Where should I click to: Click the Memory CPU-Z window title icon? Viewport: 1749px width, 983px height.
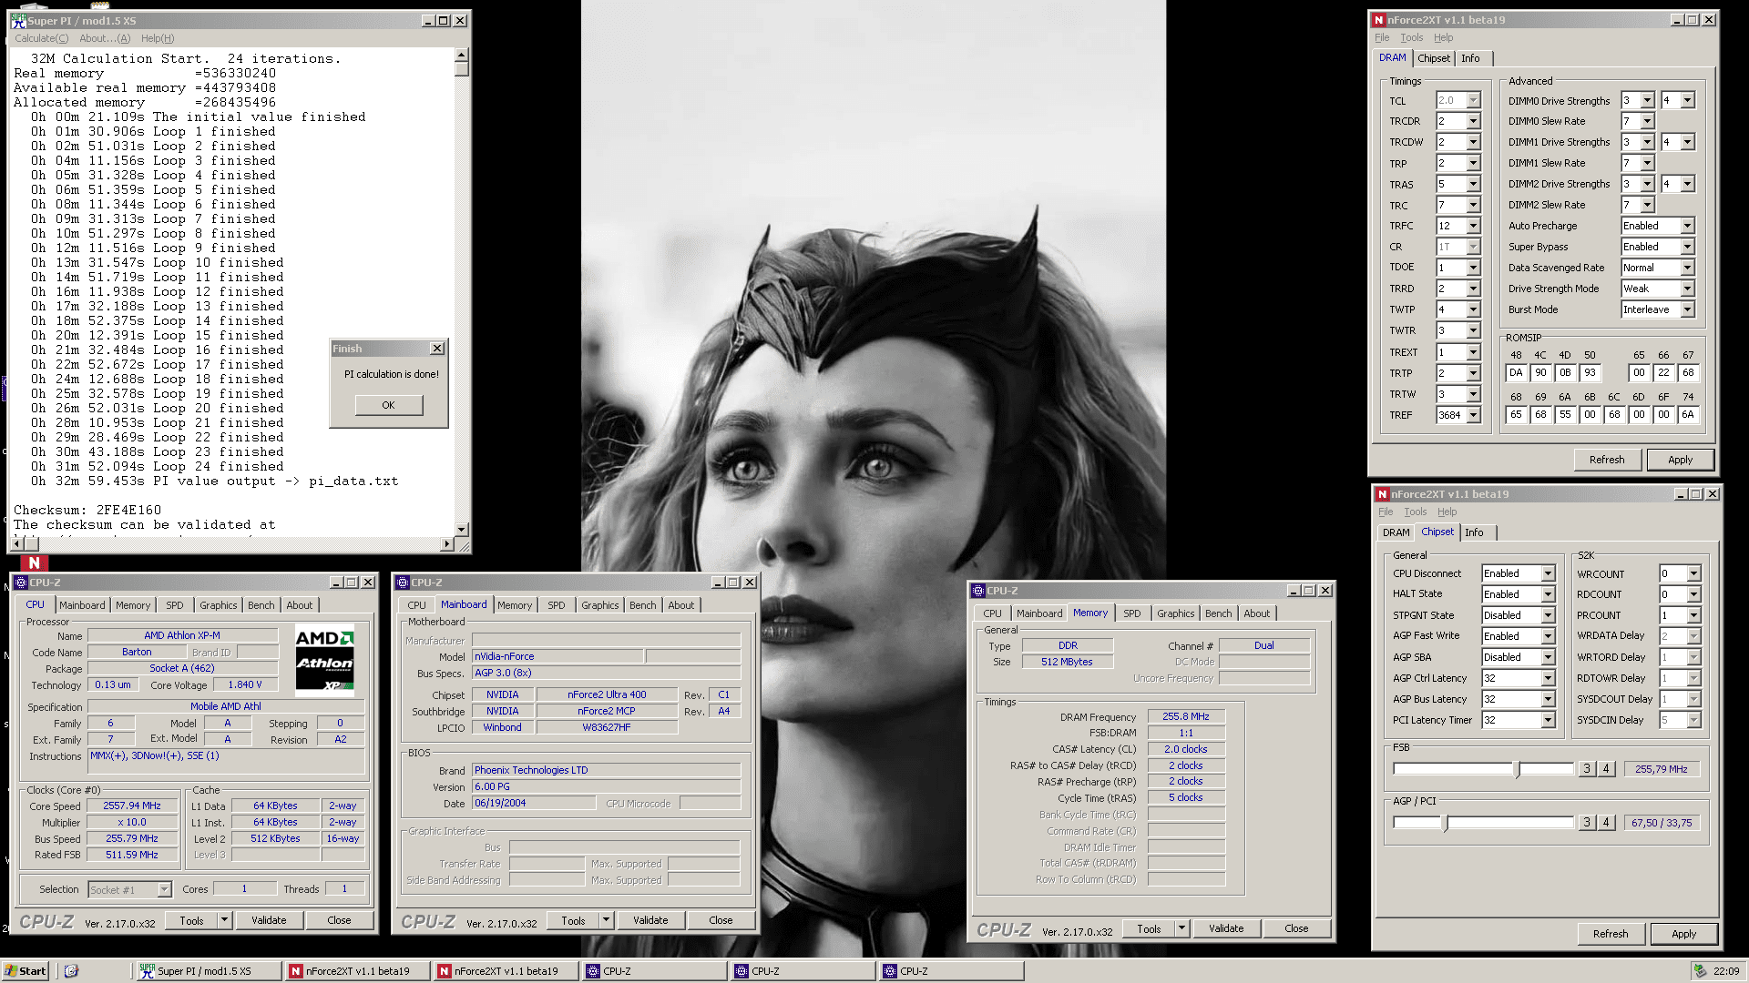(x=978, y=591)
